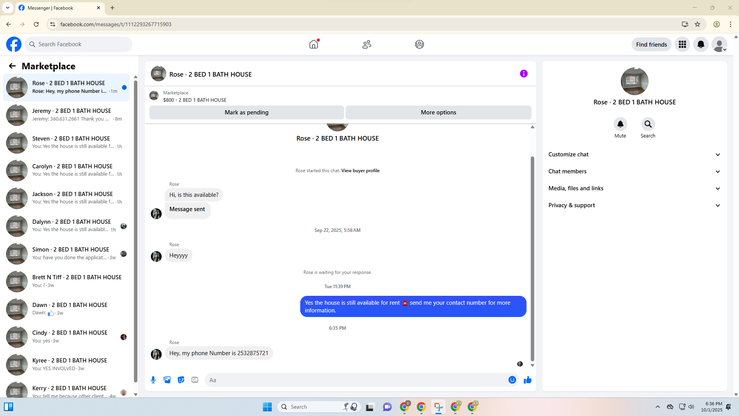Open the Snipping Tool taskbar icon

(438, 407)
